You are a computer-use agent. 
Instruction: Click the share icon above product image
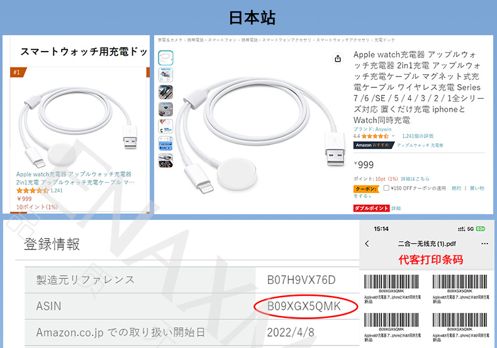338,58
